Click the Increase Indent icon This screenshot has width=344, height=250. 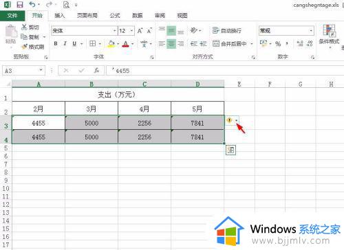point(203,43)
